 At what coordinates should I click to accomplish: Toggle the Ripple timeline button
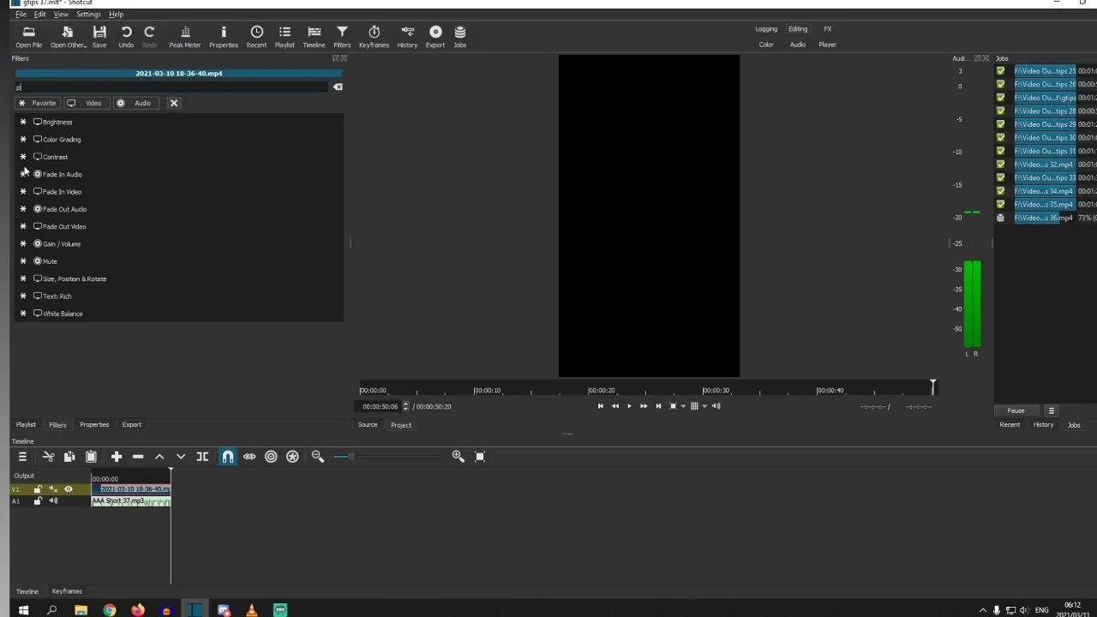[271, 457]
